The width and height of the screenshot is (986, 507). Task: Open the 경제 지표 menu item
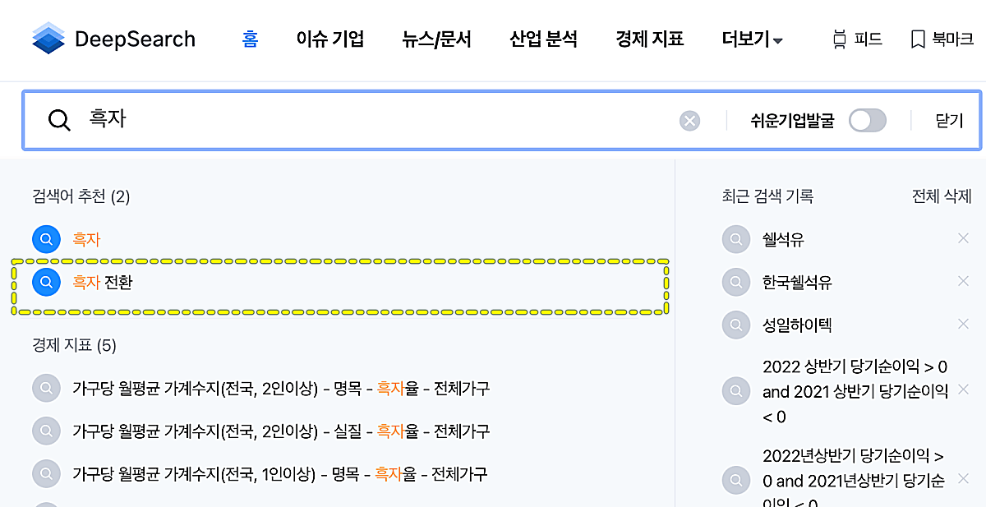point(649,39)
